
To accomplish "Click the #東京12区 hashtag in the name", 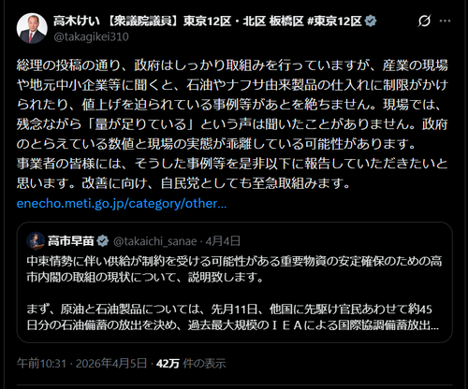I will click(x=334, y=22).
